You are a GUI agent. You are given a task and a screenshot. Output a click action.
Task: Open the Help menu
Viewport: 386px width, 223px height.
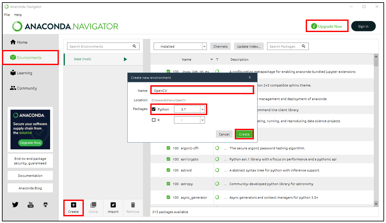tap(18, 15)
